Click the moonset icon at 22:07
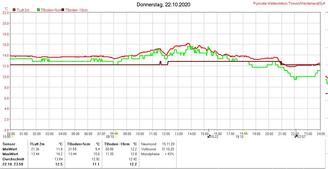This screenshot has height=169, width=328. click(296, 136)
